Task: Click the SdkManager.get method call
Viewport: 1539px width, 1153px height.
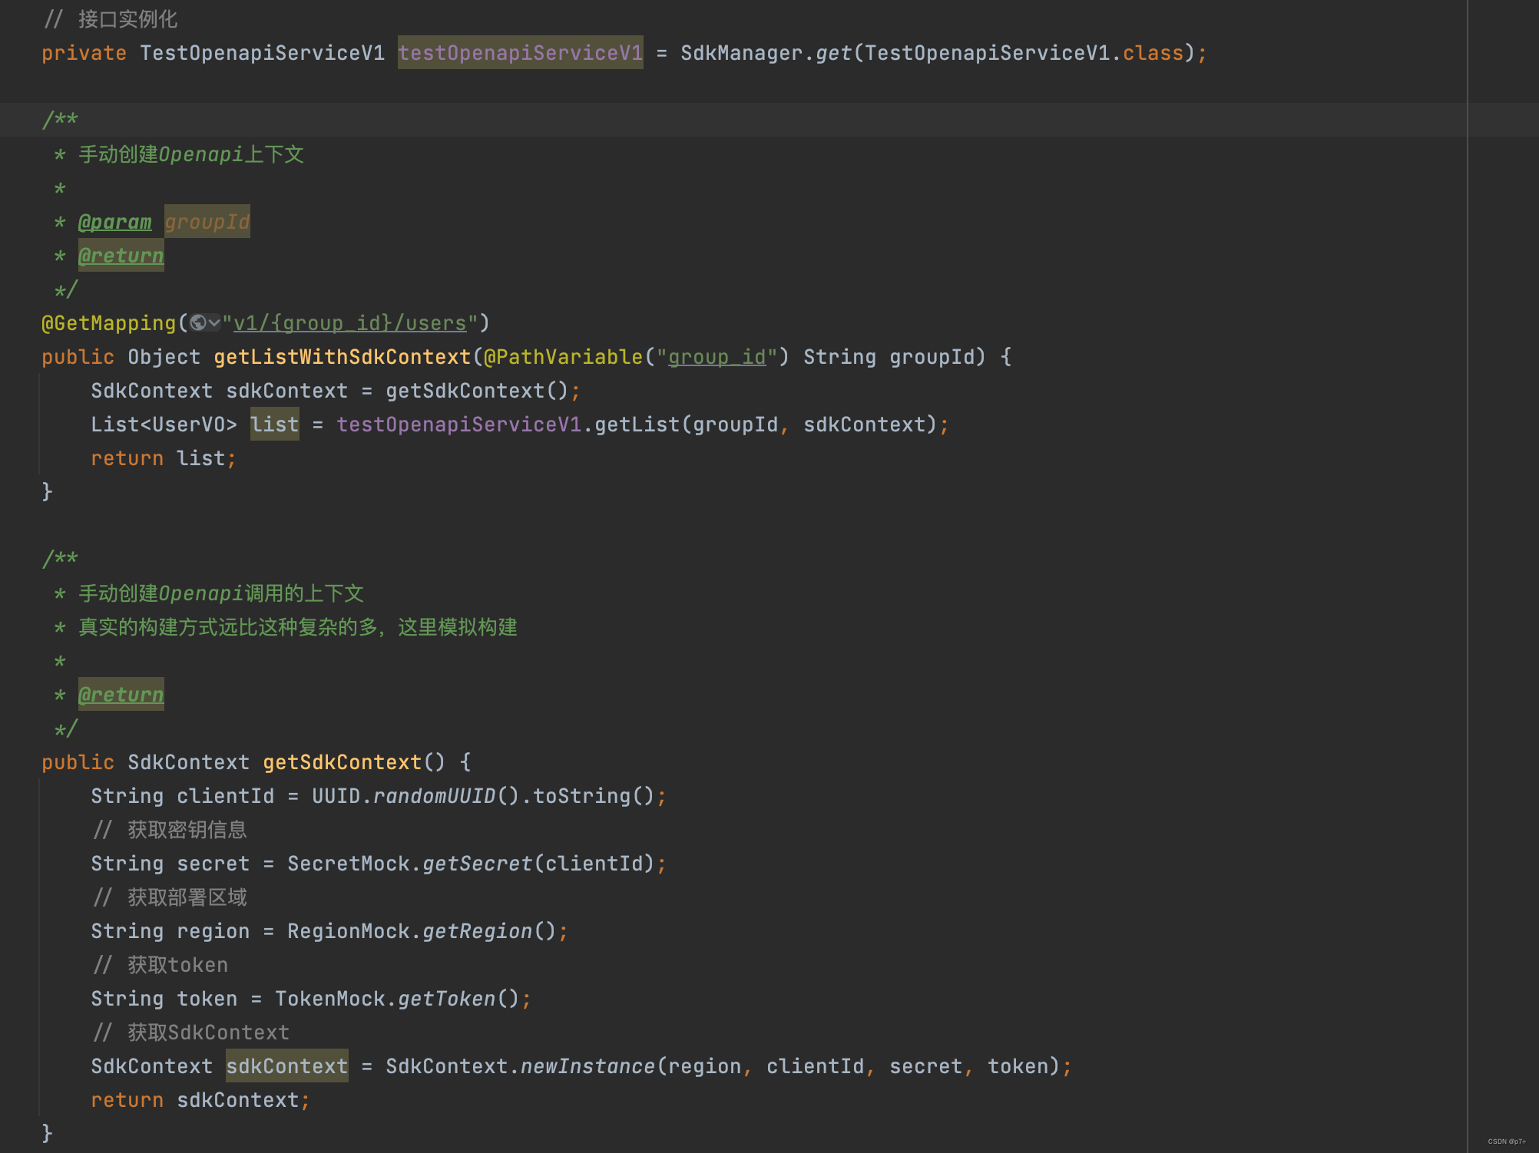Action: [x=833, y=53]
